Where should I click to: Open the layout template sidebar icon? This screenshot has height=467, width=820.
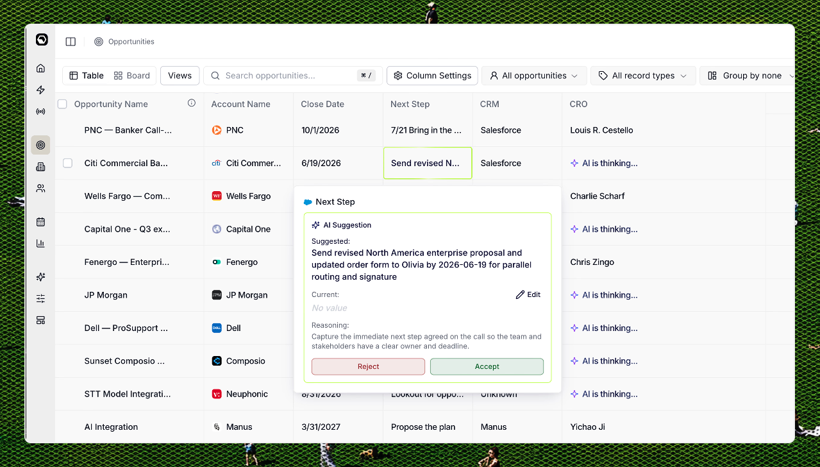pyautogui.click(x=40, y=320)
